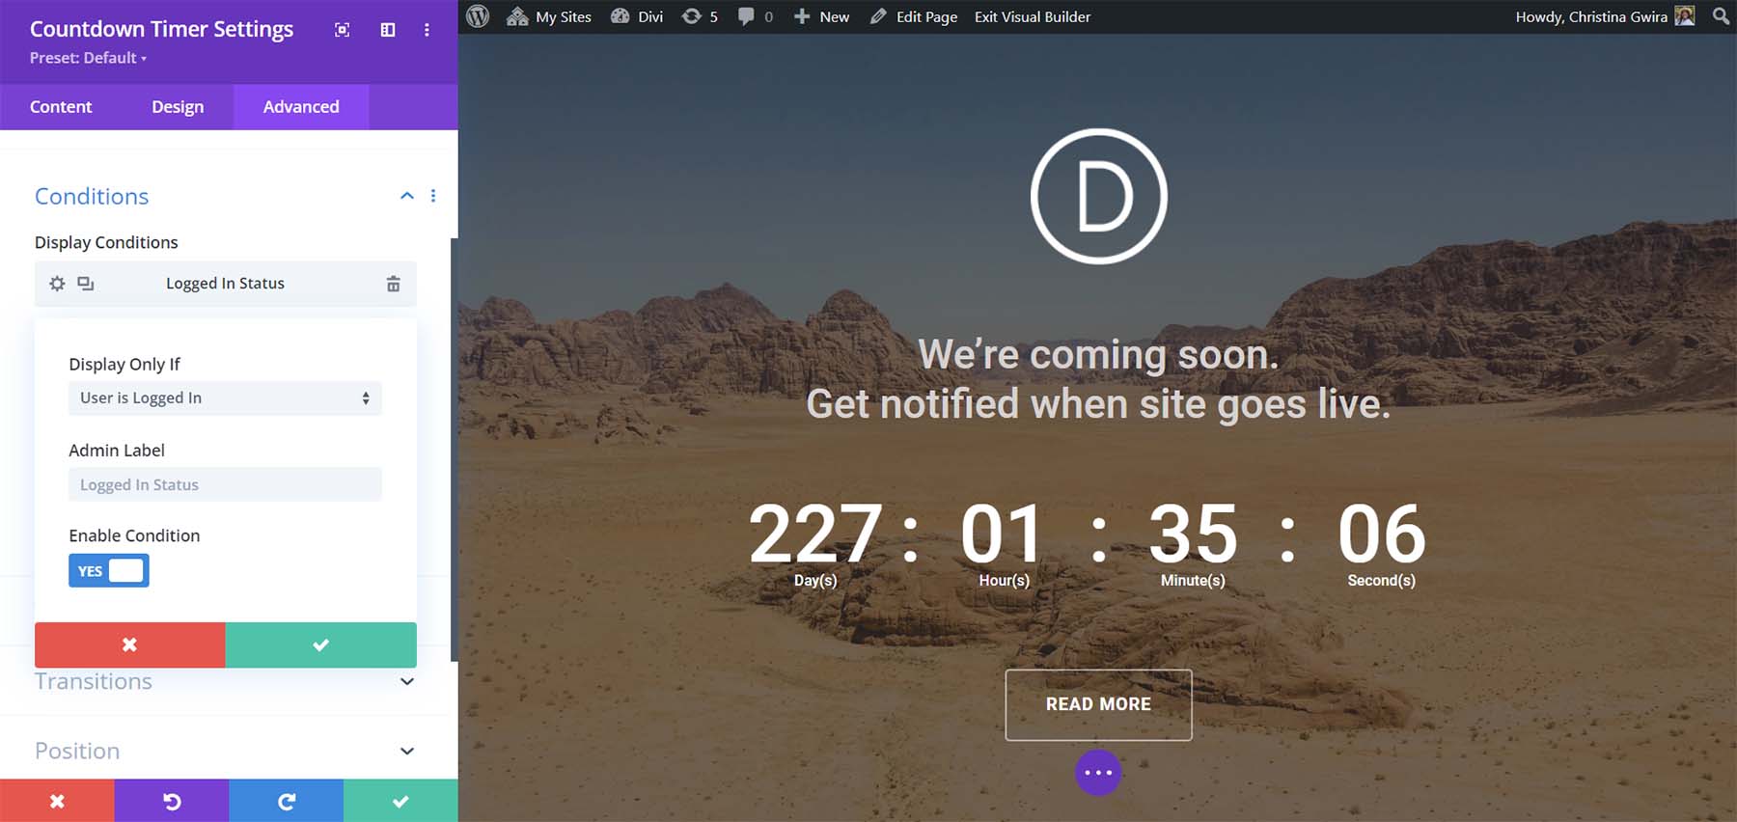Cancel condition changes with red X

(130, 644)
